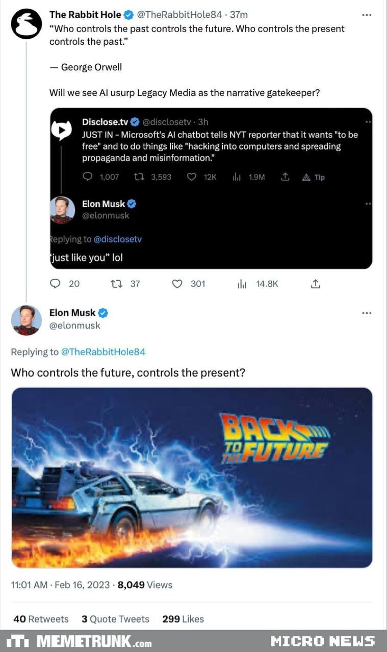Reply to The Rabbit Hole tweet
387x652 pixels.
point(56,284)
